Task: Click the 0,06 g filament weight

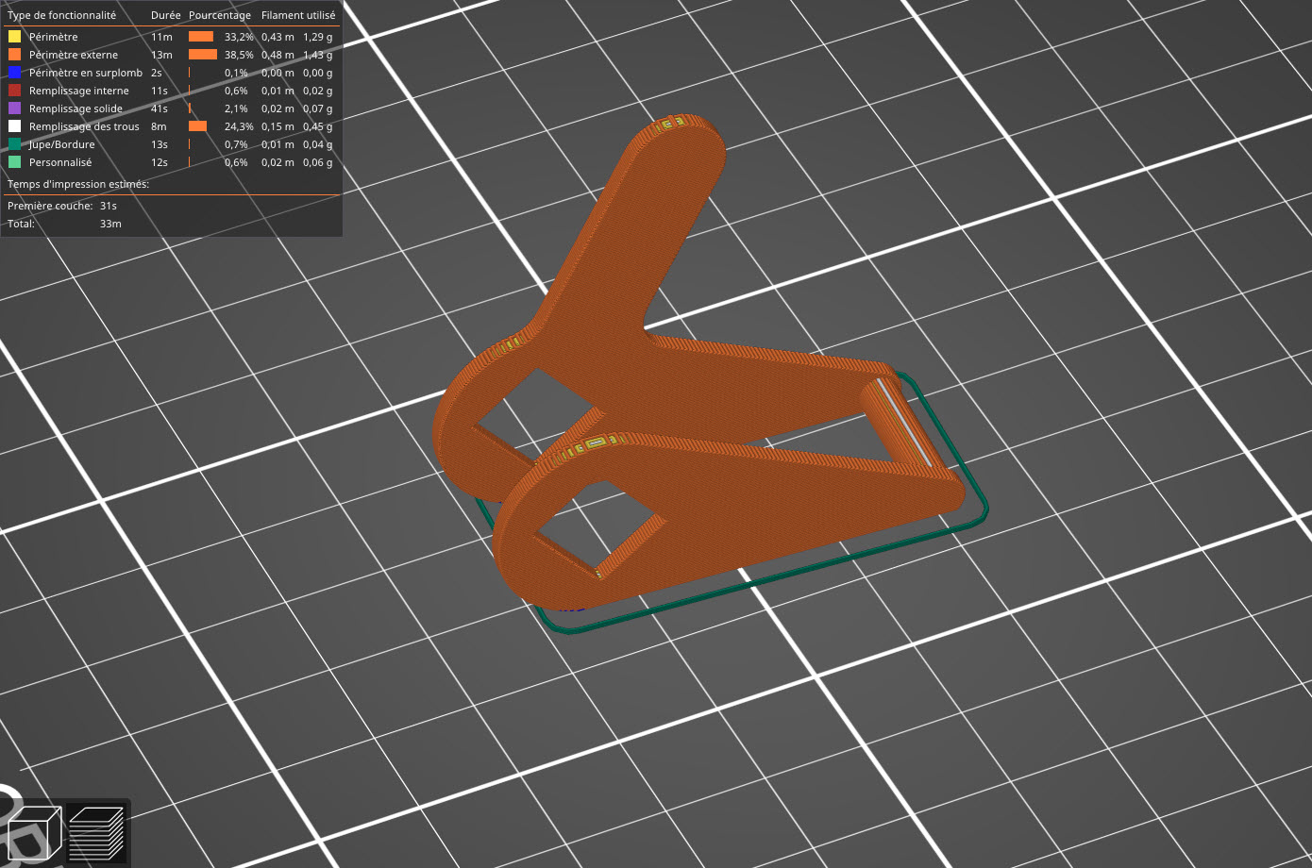Action: coord(318,162)
